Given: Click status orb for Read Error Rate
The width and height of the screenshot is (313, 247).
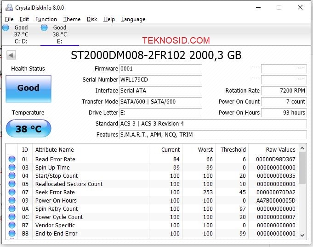Looking at the screenshot, I should click(12, 159).
